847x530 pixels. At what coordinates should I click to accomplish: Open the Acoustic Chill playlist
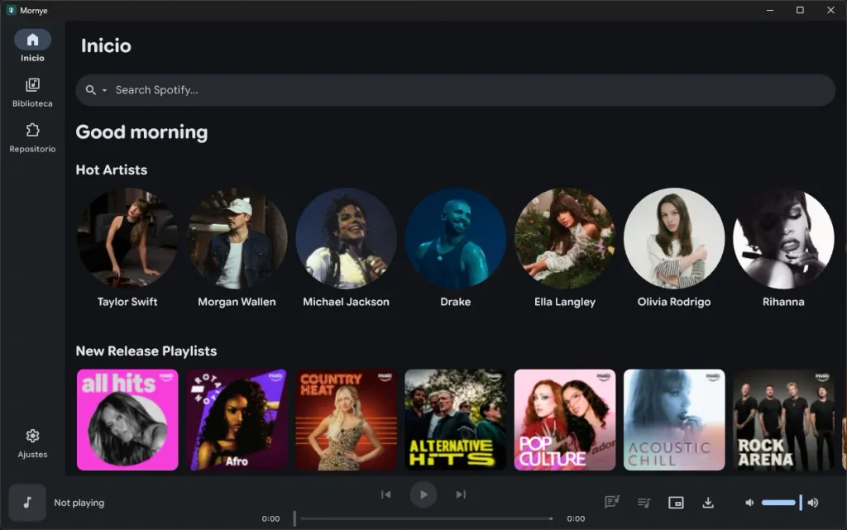point(674,419)
